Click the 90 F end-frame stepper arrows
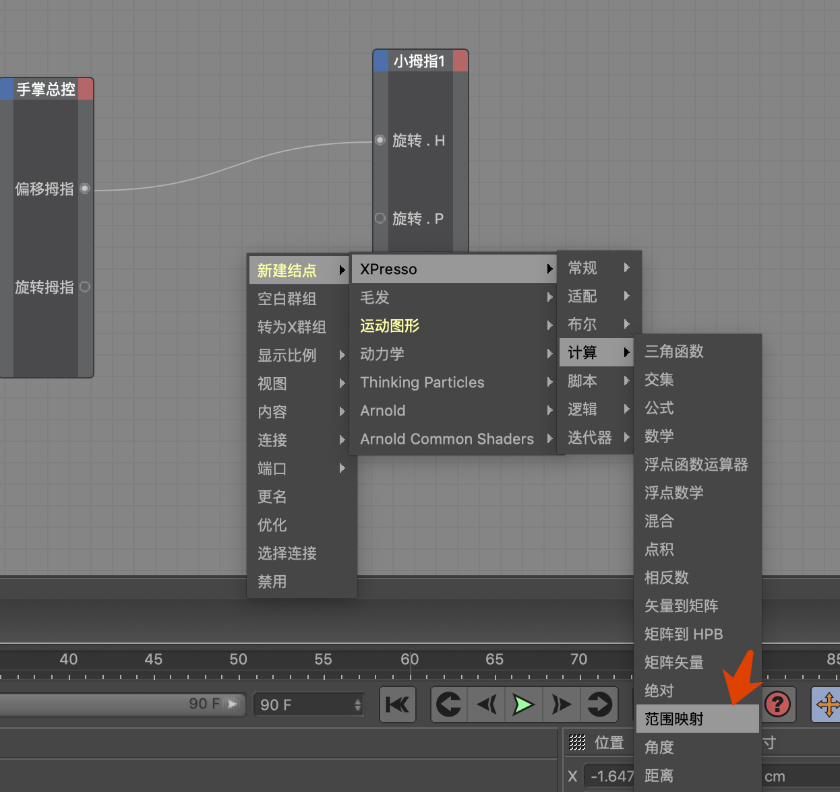Image resolution: width=840 pixels, height=792 pixels. (x=358, y=704)
